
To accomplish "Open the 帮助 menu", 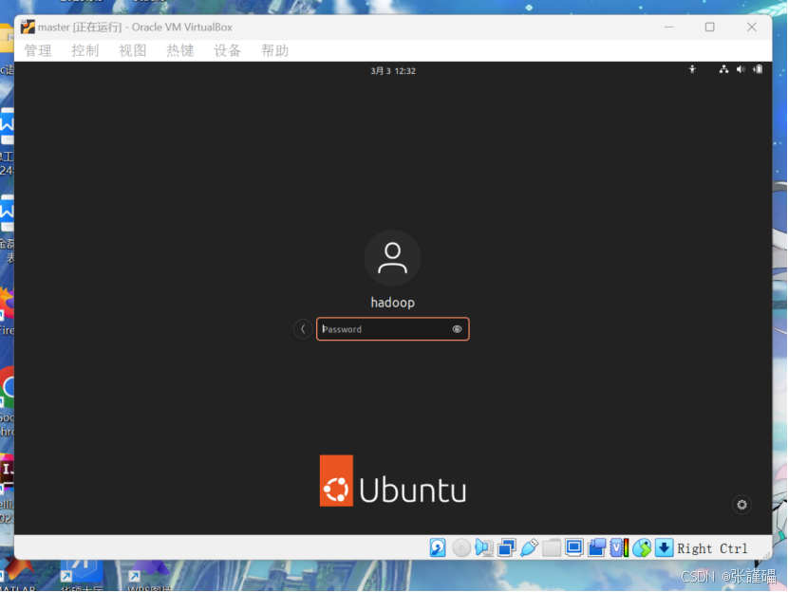I will (x=275, y=50).
